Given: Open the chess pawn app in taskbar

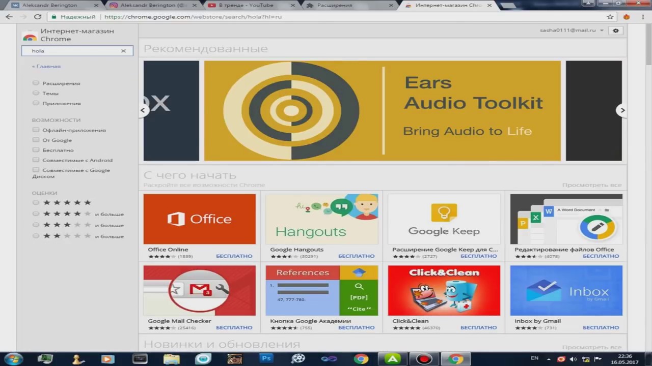Looking at the screenshot, I should tap(77, 359).
